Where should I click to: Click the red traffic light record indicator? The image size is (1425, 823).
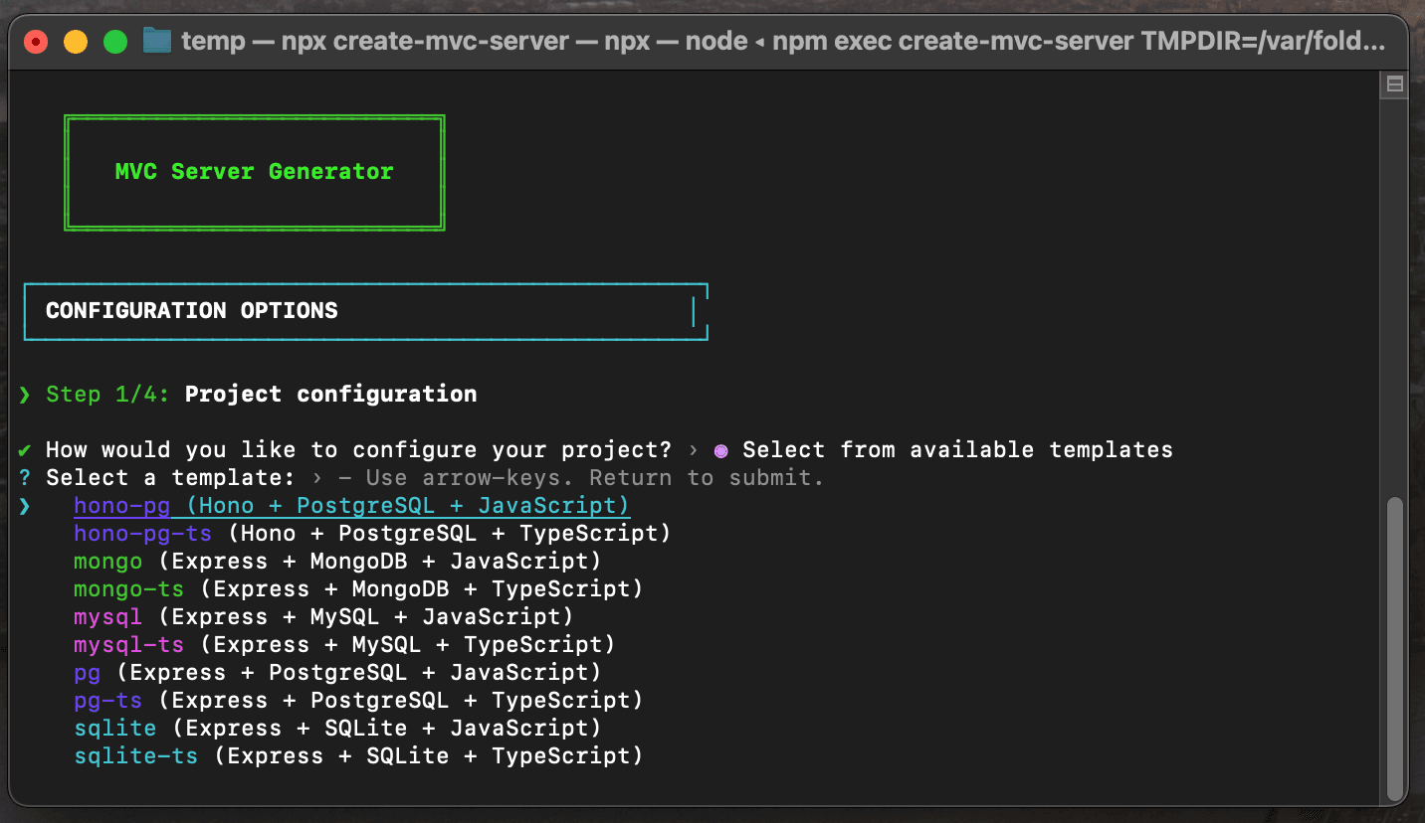click(36, 42)
